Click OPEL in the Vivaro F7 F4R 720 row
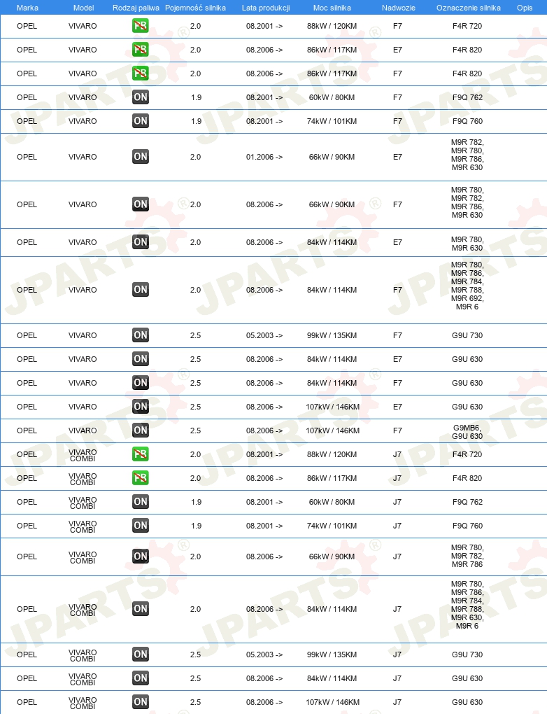Viewport: 547px width, 714px height. click(x=27, y=26)
